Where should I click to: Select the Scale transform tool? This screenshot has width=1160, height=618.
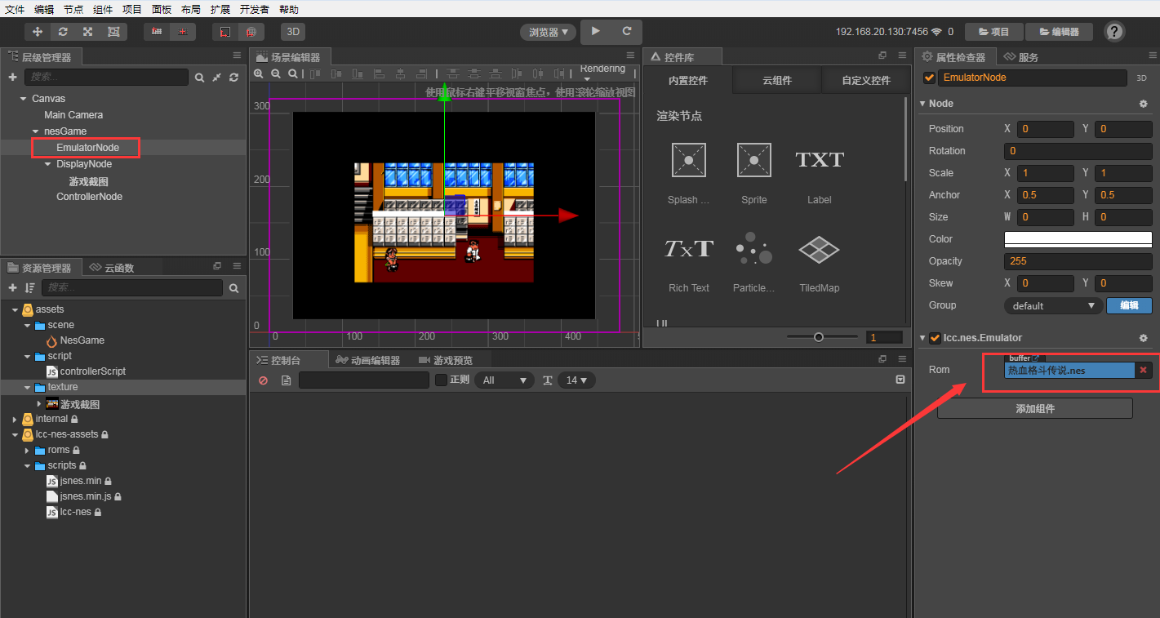pyautogui.click(x=87, y=32)
